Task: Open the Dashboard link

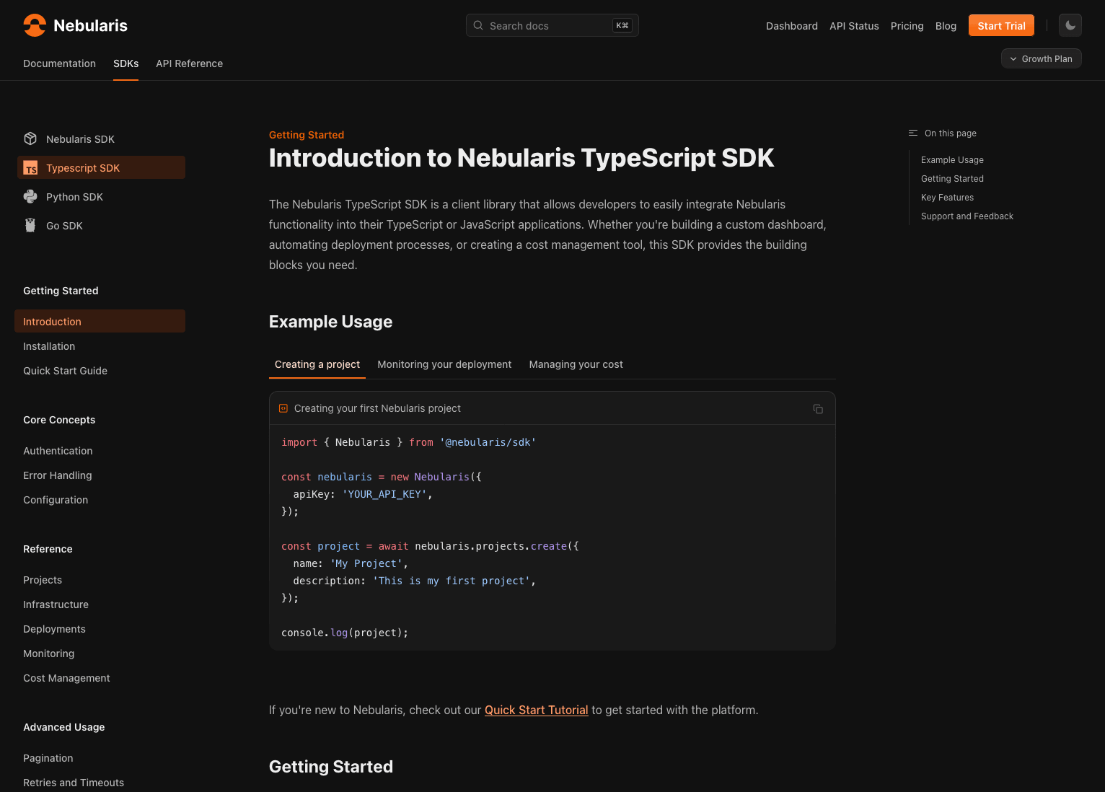Action: click(x=792, y=26)
